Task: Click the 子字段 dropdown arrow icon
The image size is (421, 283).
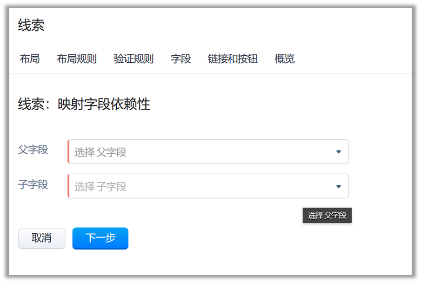Action: click(x=338, y=186)
